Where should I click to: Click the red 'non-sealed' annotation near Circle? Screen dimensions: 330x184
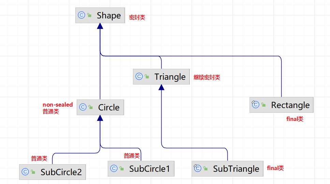coord(58,105)
